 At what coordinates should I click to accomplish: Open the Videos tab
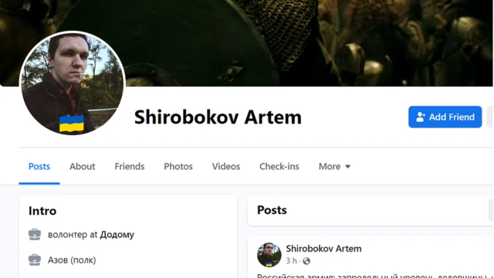click(x=226, y=167)
